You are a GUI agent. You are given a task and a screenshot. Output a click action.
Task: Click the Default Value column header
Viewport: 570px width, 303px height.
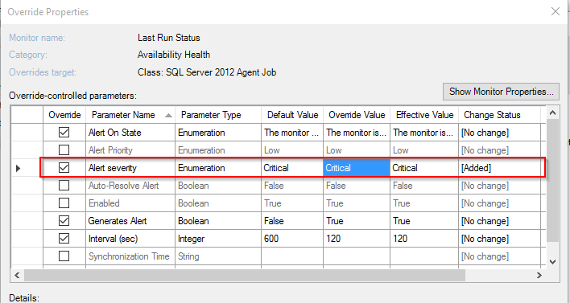[292, 115]
